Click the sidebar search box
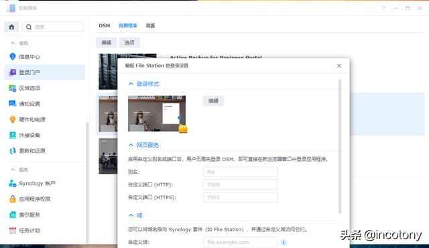The image size is (429, 248). click(53, 27)
